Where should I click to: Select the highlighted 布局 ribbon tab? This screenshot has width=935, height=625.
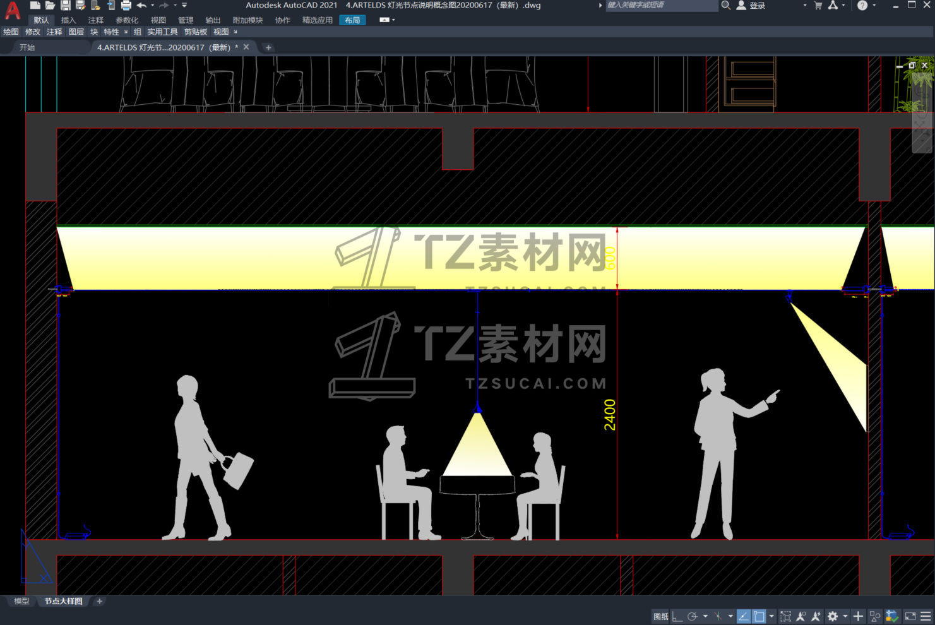[352, 20]
